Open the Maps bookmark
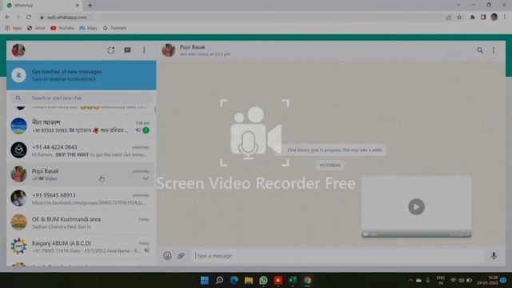 [88, 28]
